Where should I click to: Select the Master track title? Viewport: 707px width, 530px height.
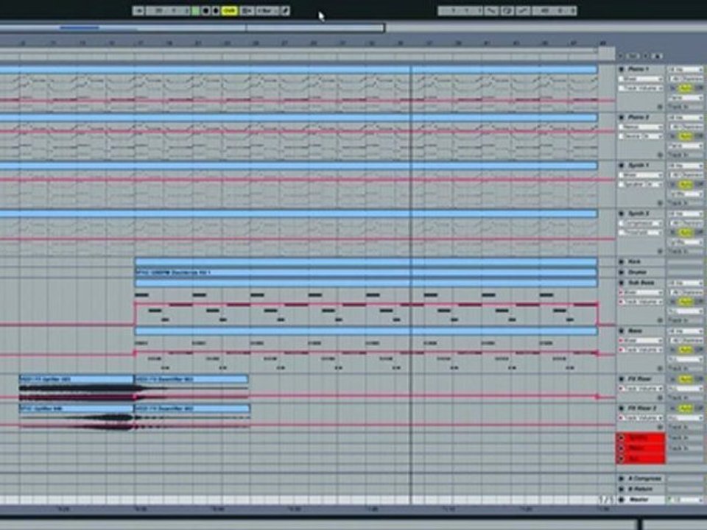[639, 500]
